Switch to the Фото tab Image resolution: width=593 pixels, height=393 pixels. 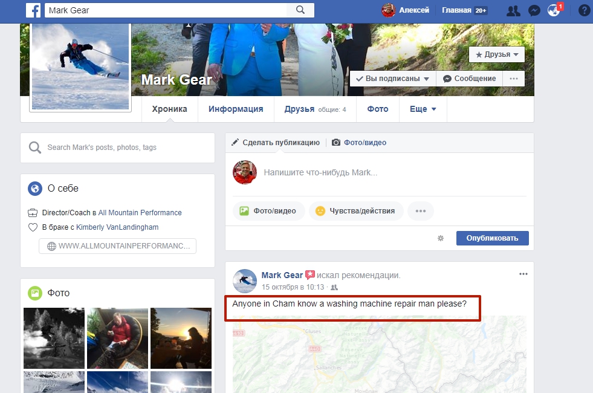click(x=378, y=109)
